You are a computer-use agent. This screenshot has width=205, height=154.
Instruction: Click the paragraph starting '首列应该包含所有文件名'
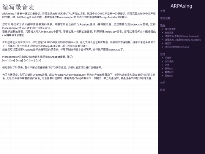click(x=79, y=44)
